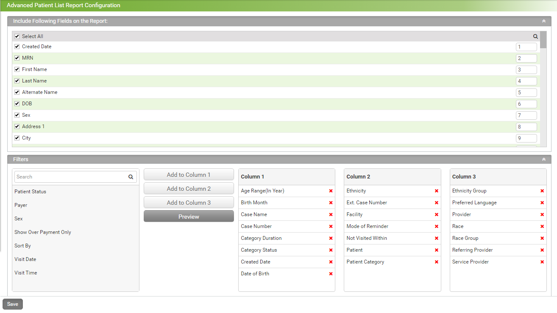This screenshot has height=313, width=557.
Task: Collapse the Include Following Fields panel
Action: point(544,21)
